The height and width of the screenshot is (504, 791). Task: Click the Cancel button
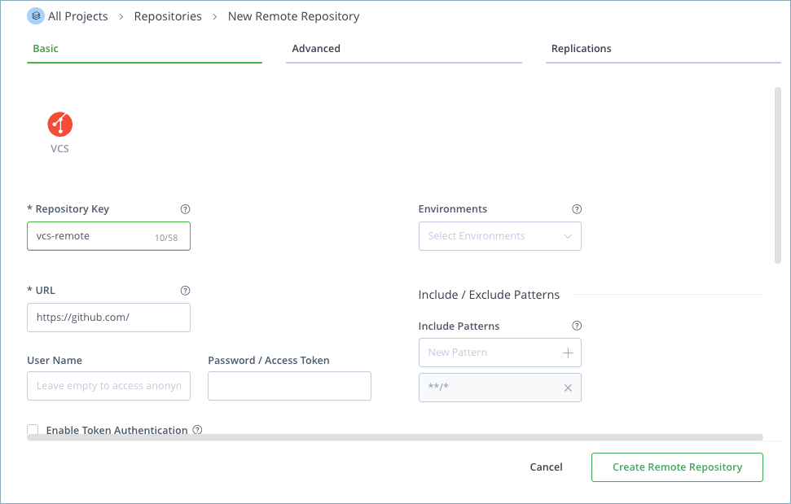pyautogui.click(x=546, y=467)
